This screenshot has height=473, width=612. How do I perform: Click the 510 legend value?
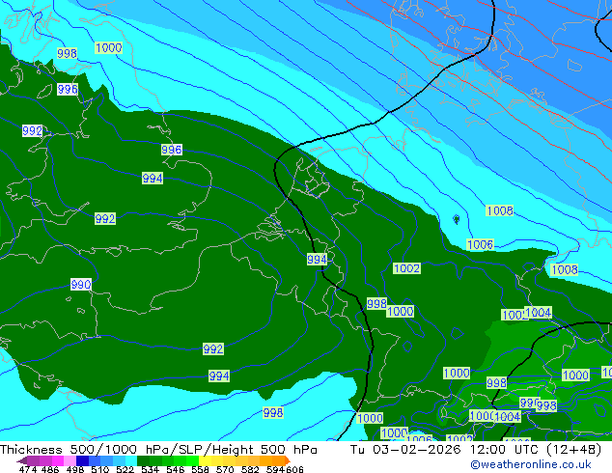tap(100, 469)
